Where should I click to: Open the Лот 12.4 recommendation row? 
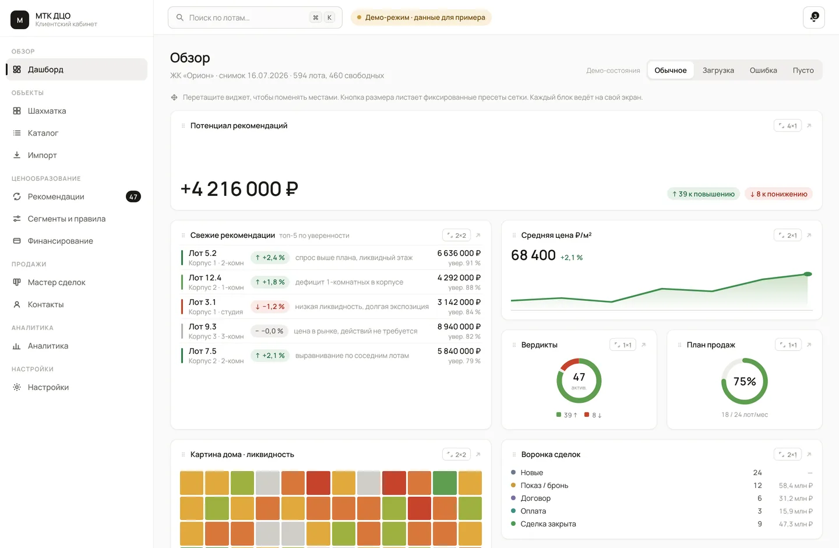[x=331, y=282]
